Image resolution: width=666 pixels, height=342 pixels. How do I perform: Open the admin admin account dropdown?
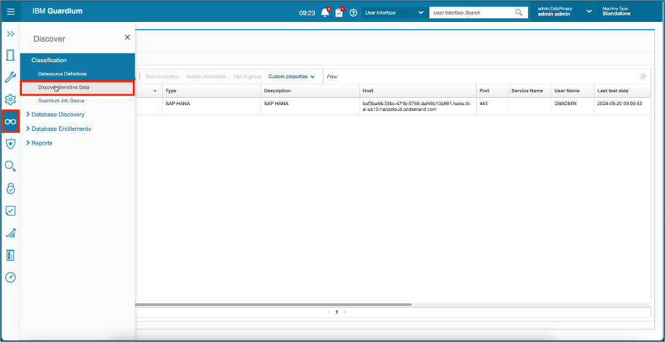564,12
